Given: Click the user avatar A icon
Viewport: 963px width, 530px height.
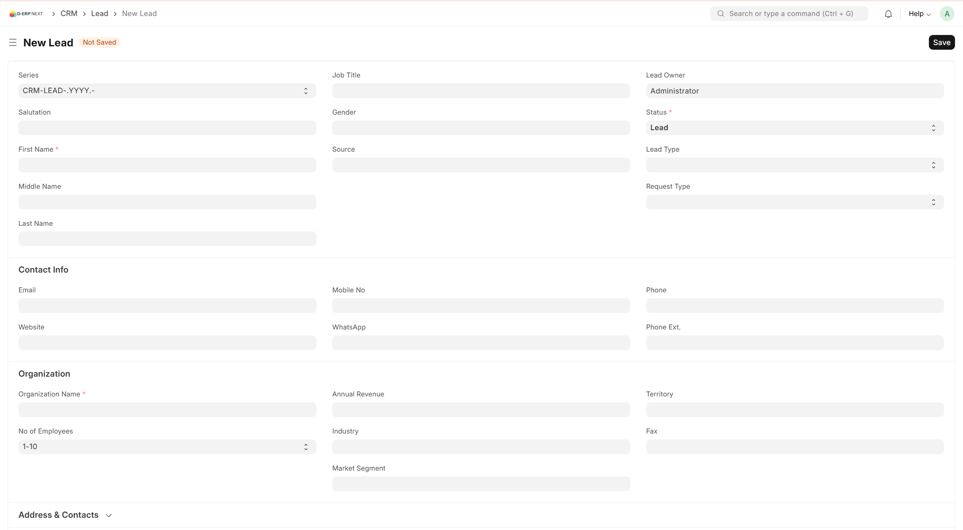Looking at the screenshot, I should coord(947,14).
